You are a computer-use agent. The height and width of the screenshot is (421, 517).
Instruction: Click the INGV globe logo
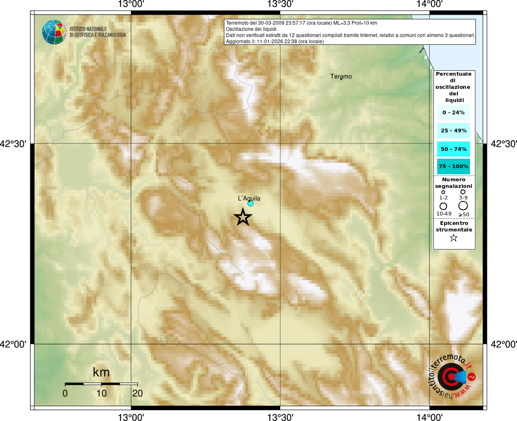[54, 32]
